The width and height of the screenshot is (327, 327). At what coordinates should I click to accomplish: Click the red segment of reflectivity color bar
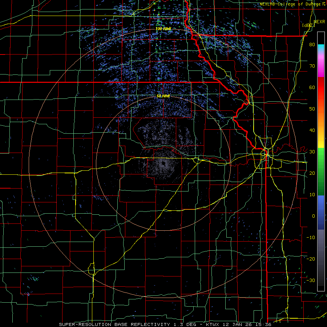tap(321, 89)
